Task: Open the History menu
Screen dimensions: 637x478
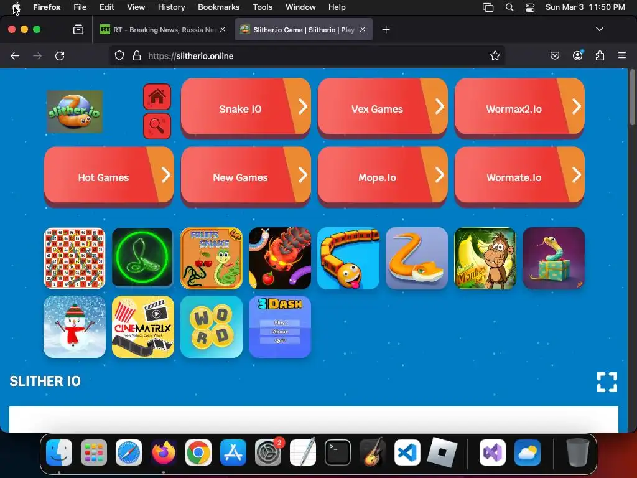Action: (x=171, y=7)
